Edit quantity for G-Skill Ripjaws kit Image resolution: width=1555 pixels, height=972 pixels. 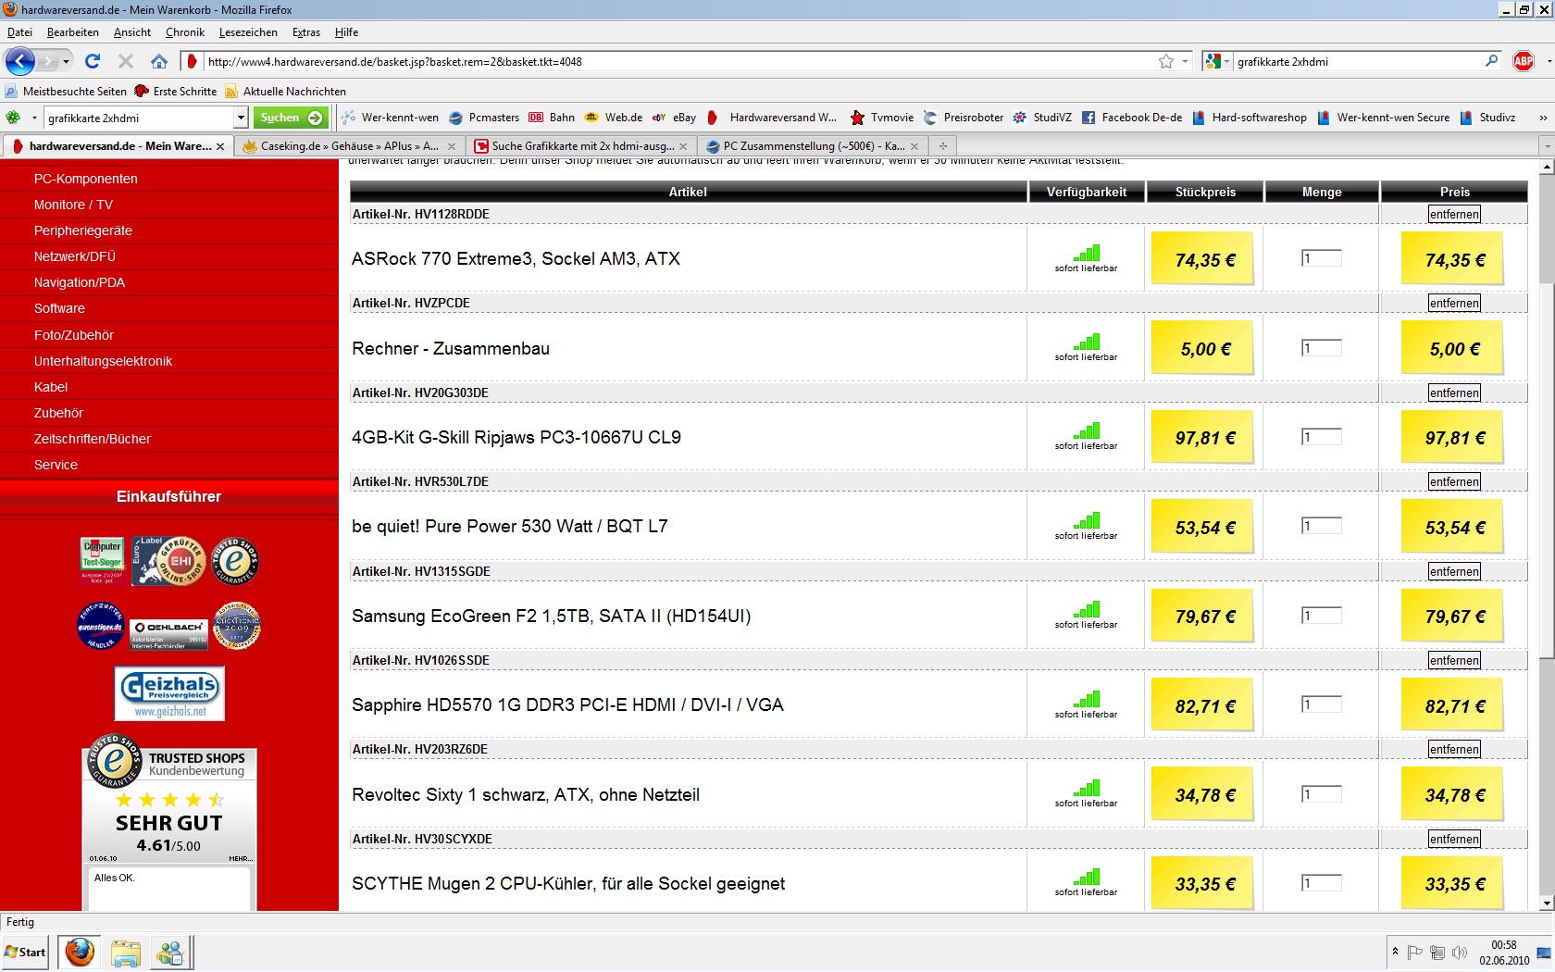pos(1321,437)
